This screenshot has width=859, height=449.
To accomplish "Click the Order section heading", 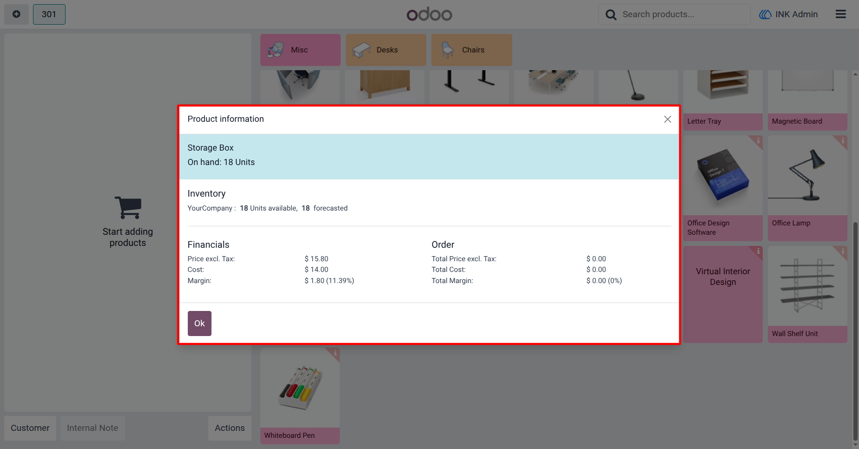I will point(443,244).
